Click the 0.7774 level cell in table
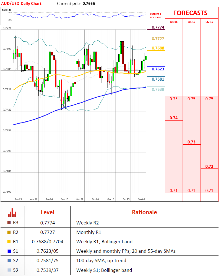Viewport: 221px width, 276px height. pos(48,223)
